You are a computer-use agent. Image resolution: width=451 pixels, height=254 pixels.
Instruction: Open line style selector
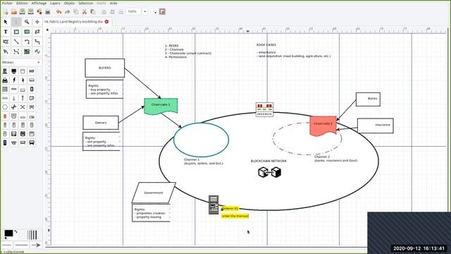tap(22, 246)
